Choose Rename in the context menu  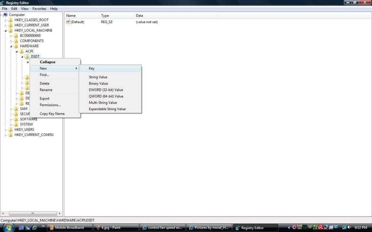tap(55, 90)
